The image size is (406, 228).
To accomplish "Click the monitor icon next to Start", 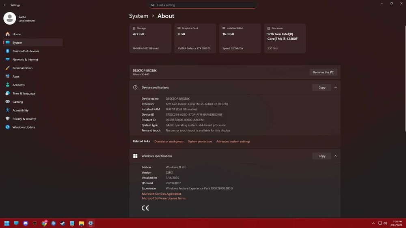I will pos(16,223).
